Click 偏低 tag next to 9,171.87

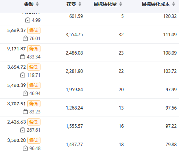point(34,49)
